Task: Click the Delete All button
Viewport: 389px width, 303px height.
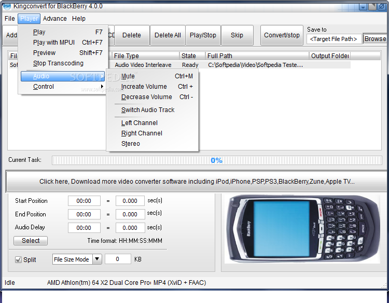Action: tap(168, 35)
